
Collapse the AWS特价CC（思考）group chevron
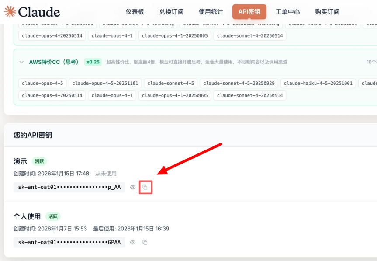point(21,62)
